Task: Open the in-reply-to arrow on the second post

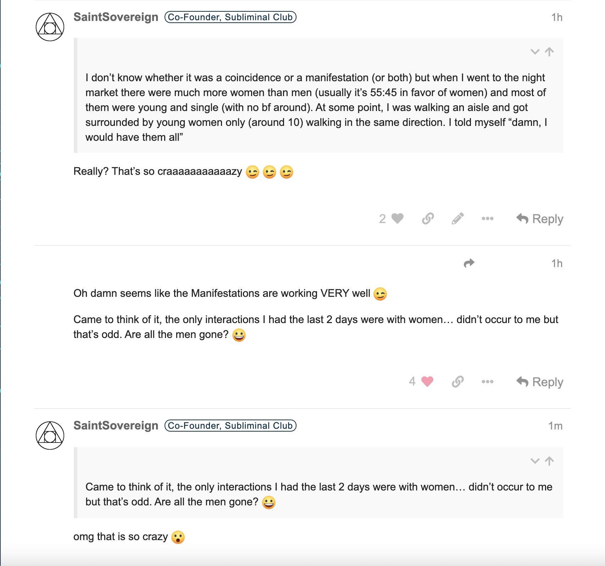Action: tap(469, 263)
